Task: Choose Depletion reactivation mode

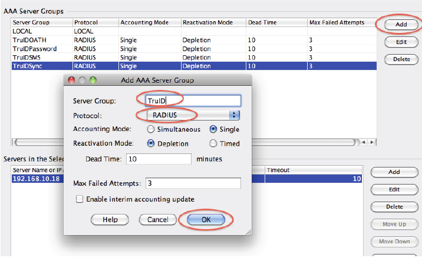Action: pyautogui.click(x=151, y=144)
